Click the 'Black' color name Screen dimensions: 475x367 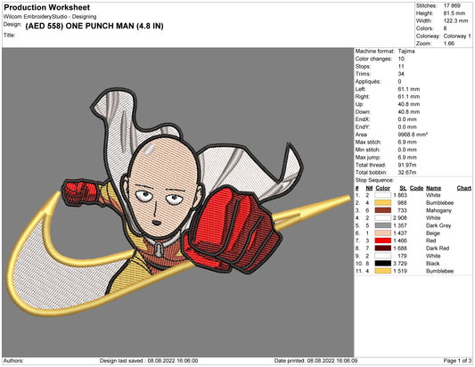432,264
